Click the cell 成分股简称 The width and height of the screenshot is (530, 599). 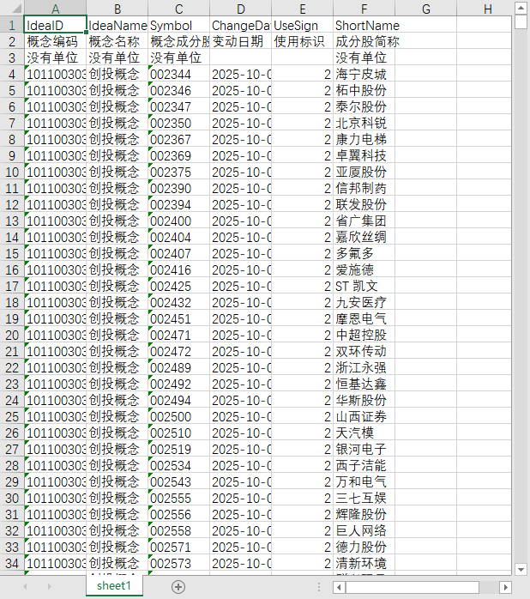(364, 41)
